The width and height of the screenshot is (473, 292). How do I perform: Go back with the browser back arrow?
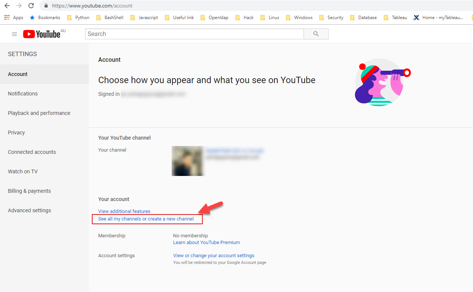click(x=7, y=6)
